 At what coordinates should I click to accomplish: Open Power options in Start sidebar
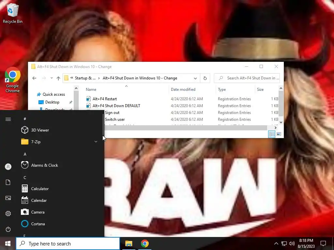[x=8, y=229]
